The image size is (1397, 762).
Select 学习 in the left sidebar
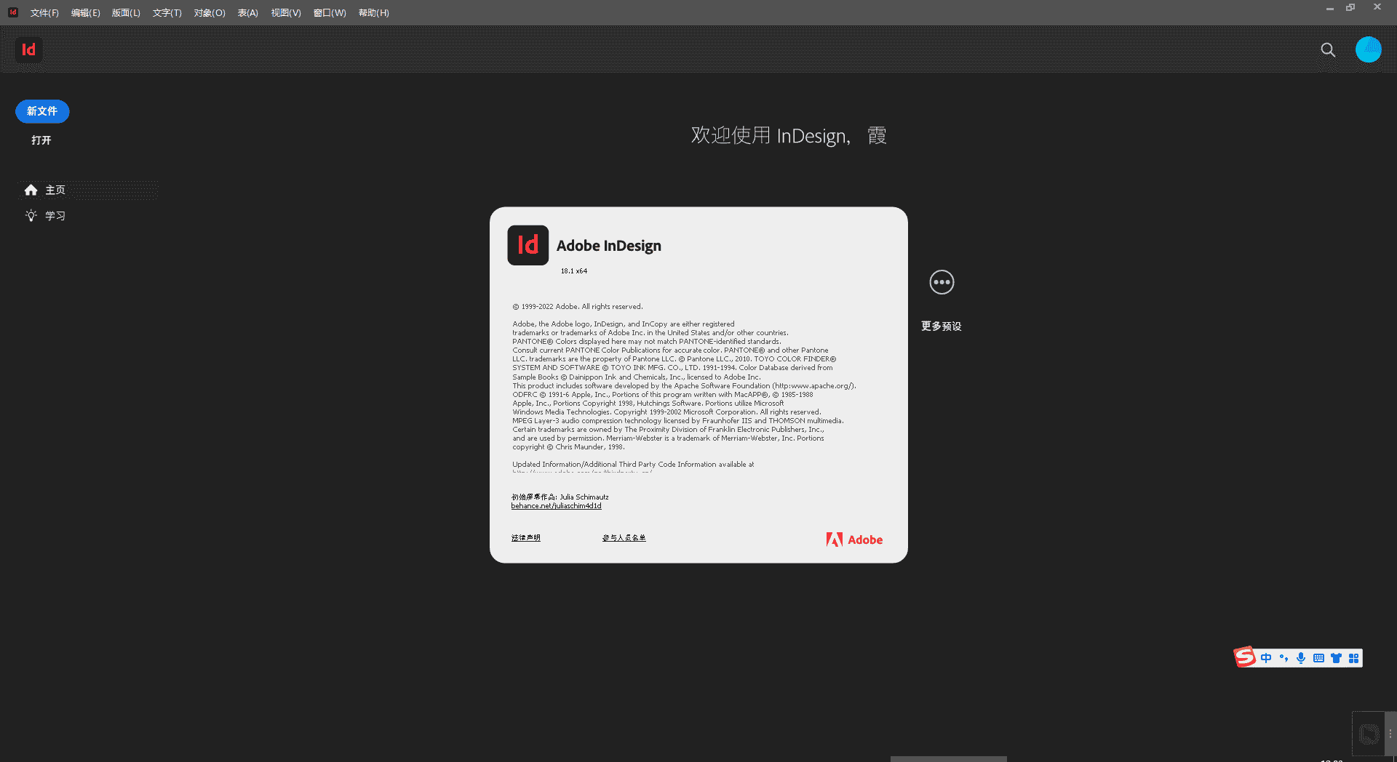click(55, 216)
